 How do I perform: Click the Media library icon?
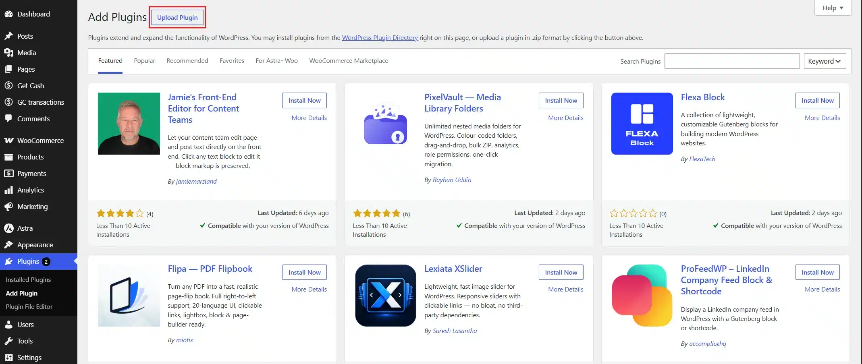point(8,53)
